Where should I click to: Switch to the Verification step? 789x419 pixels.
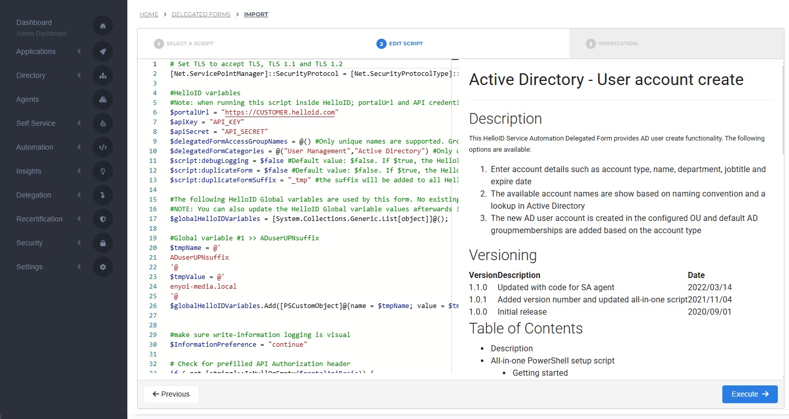611,44
